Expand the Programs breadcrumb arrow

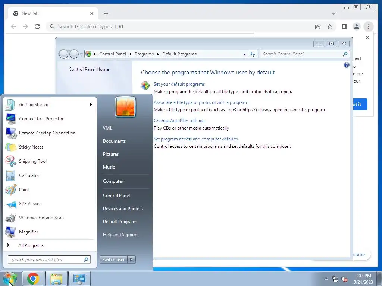click(158, 54)
